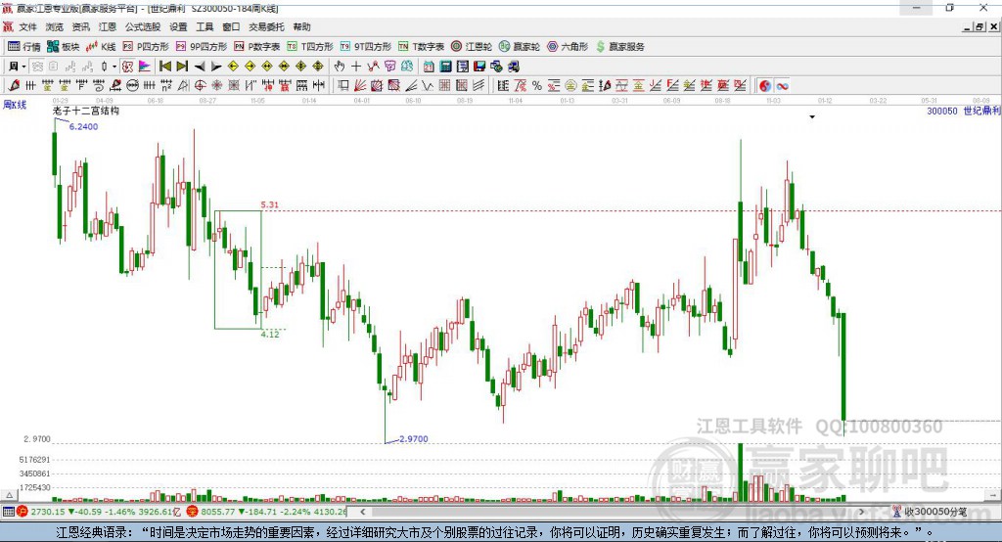Open 赢家服务 with the dollar icon
This screenshot has height=542, width=1002.
[x=619, y=47]
